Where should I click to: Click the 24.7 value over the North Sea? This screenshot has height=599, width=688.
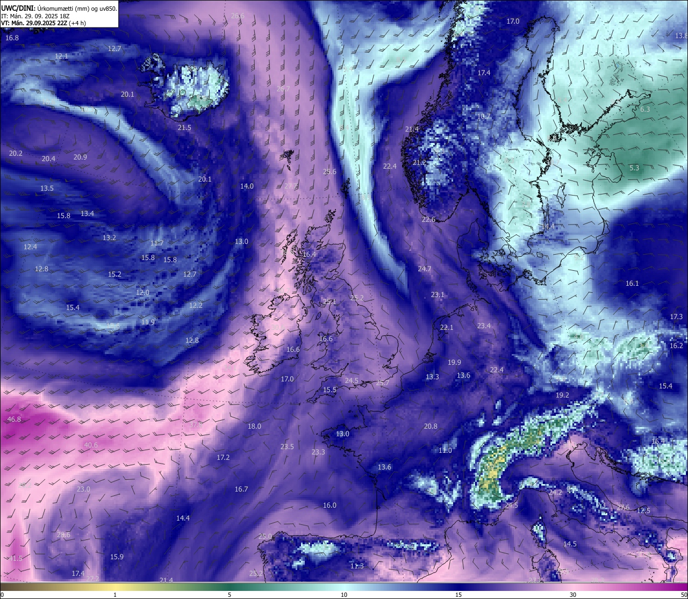pos(425,269)
